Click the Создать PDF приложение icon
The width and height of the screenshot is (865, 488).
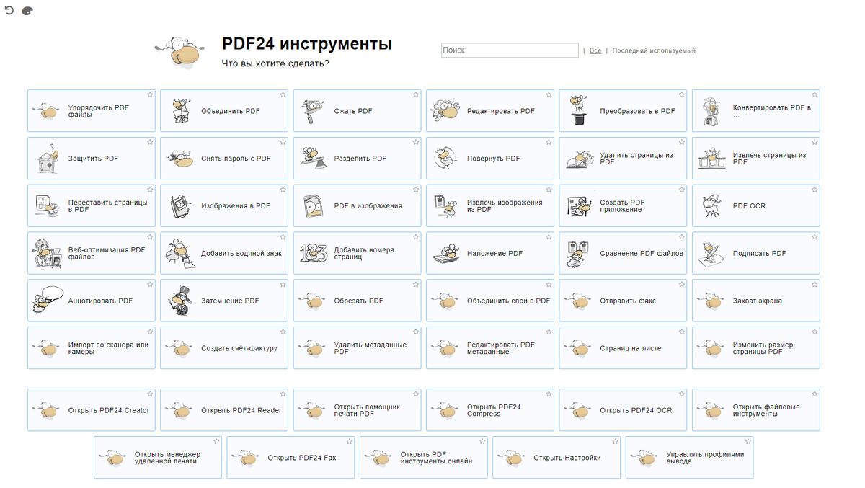coord(578,206)
